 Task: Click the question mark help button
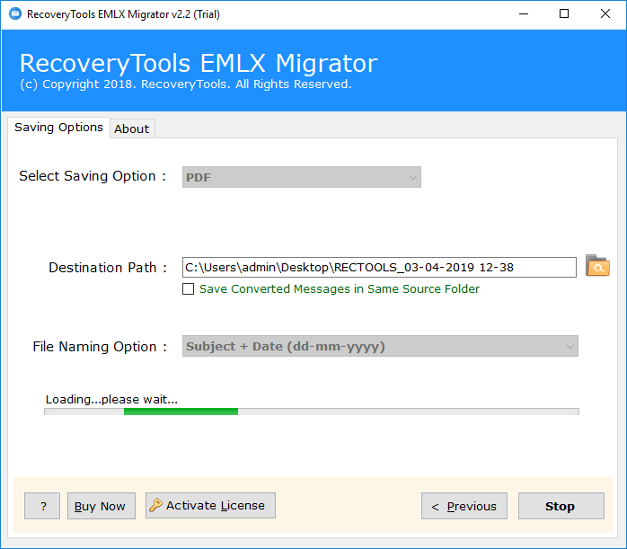click(x=42, y=506)
